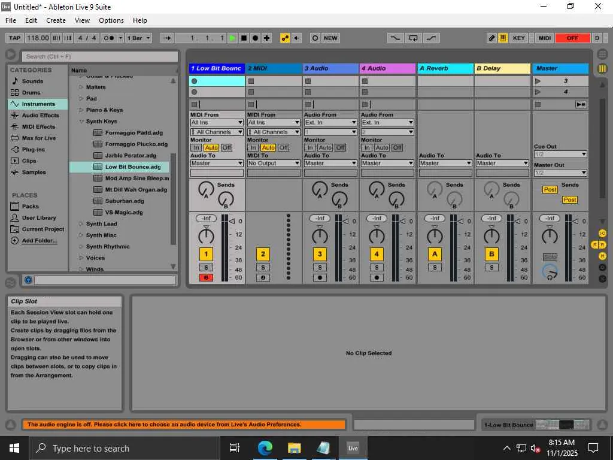613x460 pixels.
Task: Toggle the Automation Arm button
Action: (285, 38)
